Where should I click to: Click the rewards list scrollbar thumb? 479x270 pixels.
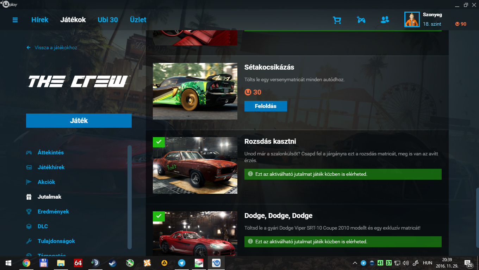pyautogui.click(x=478, y=218)
